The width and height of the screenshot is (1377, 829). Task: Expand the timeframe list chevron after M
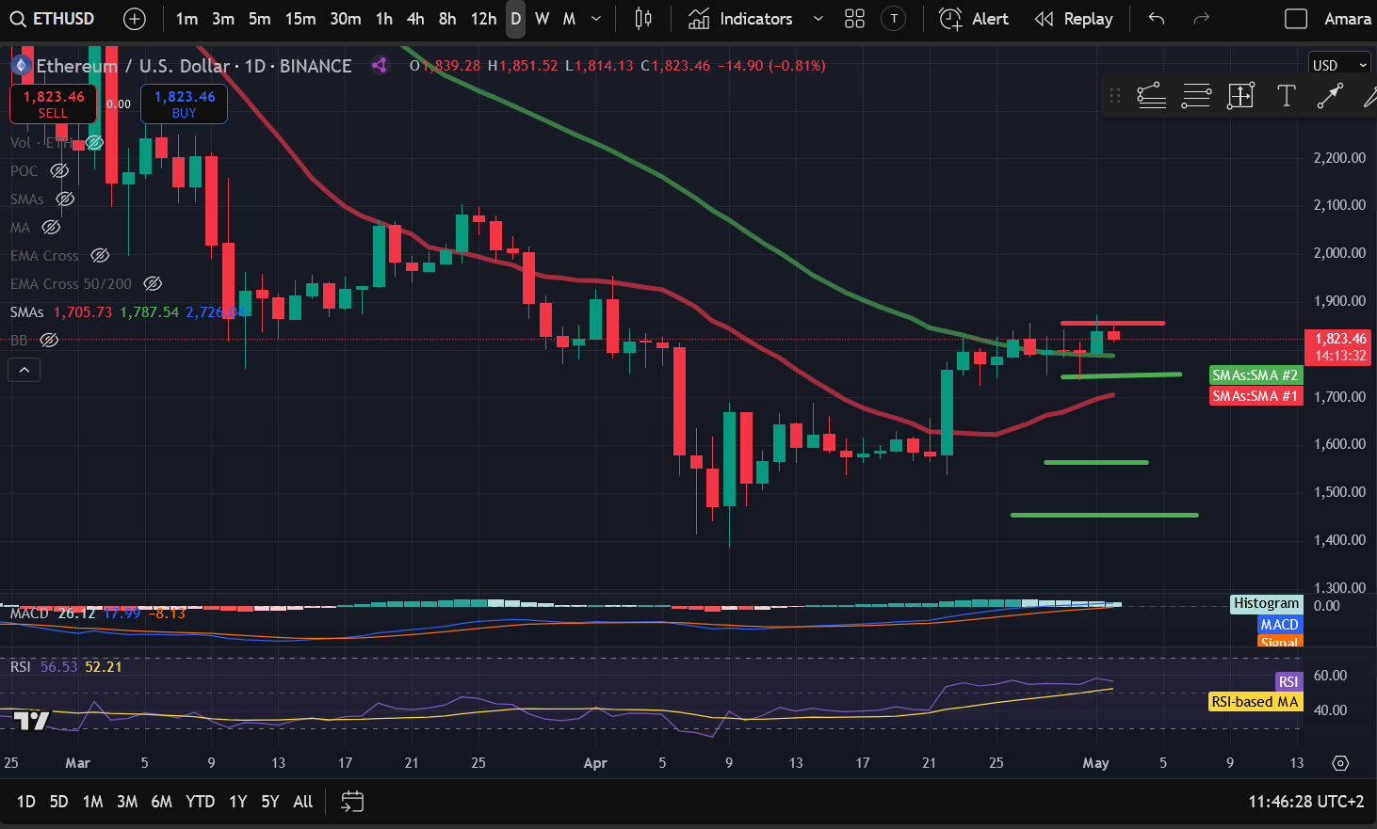click(x=596, y=19)
